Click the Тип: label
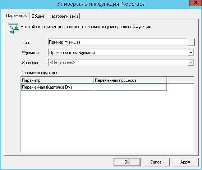The height and width of the screenshot is (170, 202). point(26,42)
